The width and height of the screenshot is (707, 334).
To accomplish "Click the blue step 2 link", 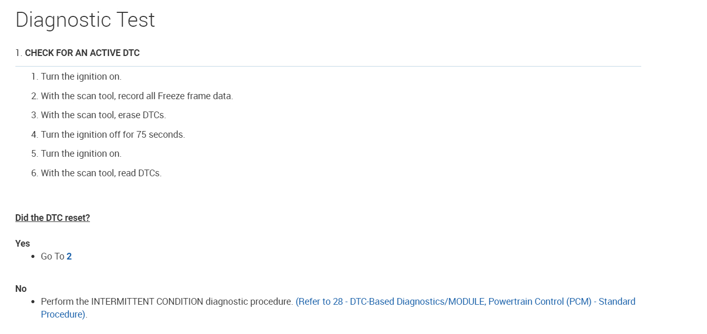I will (x=69, y=256).
